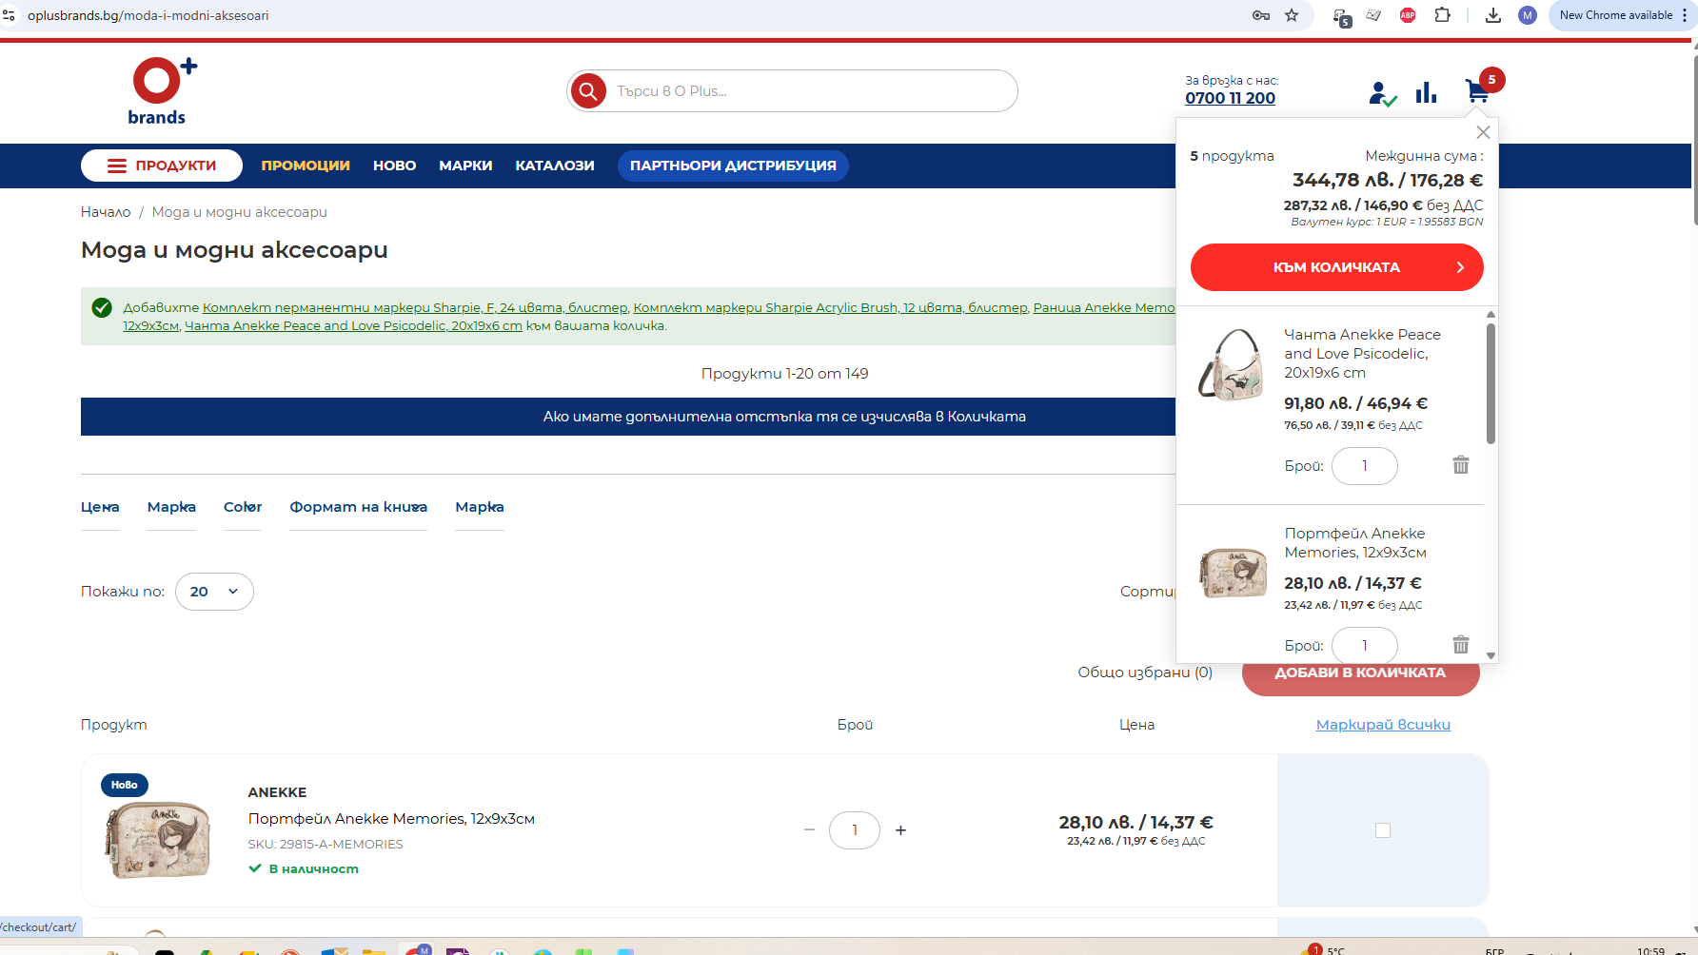Expand the 'Покажи по' 20 items dropdown
1698x955 pixels.
click(x=214, y=592)
